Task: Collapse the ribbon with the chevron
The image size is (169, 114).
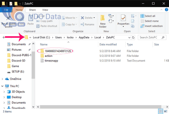Action: point(162,10)
